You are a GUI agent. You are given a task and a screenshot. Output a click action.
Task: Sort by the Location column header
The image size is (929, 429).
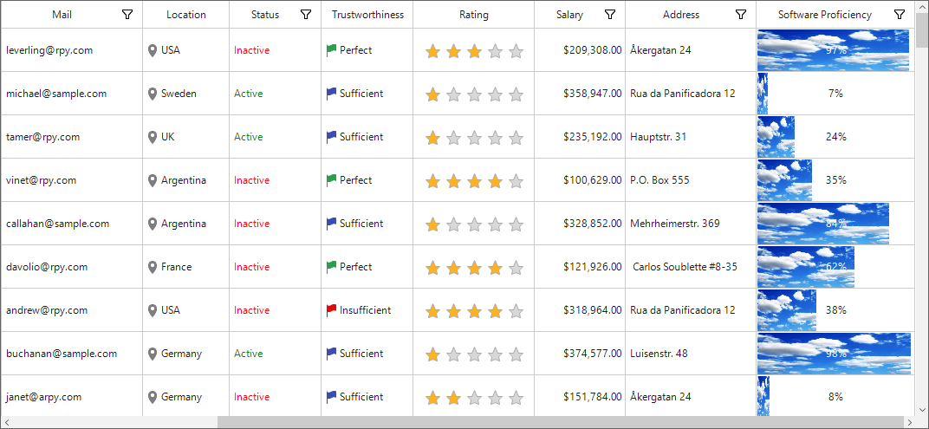click(186, 15)
